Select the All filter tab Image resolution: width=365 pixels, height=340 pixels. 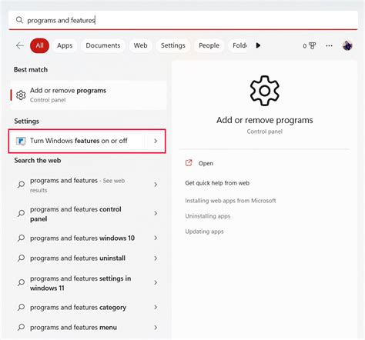39,45
